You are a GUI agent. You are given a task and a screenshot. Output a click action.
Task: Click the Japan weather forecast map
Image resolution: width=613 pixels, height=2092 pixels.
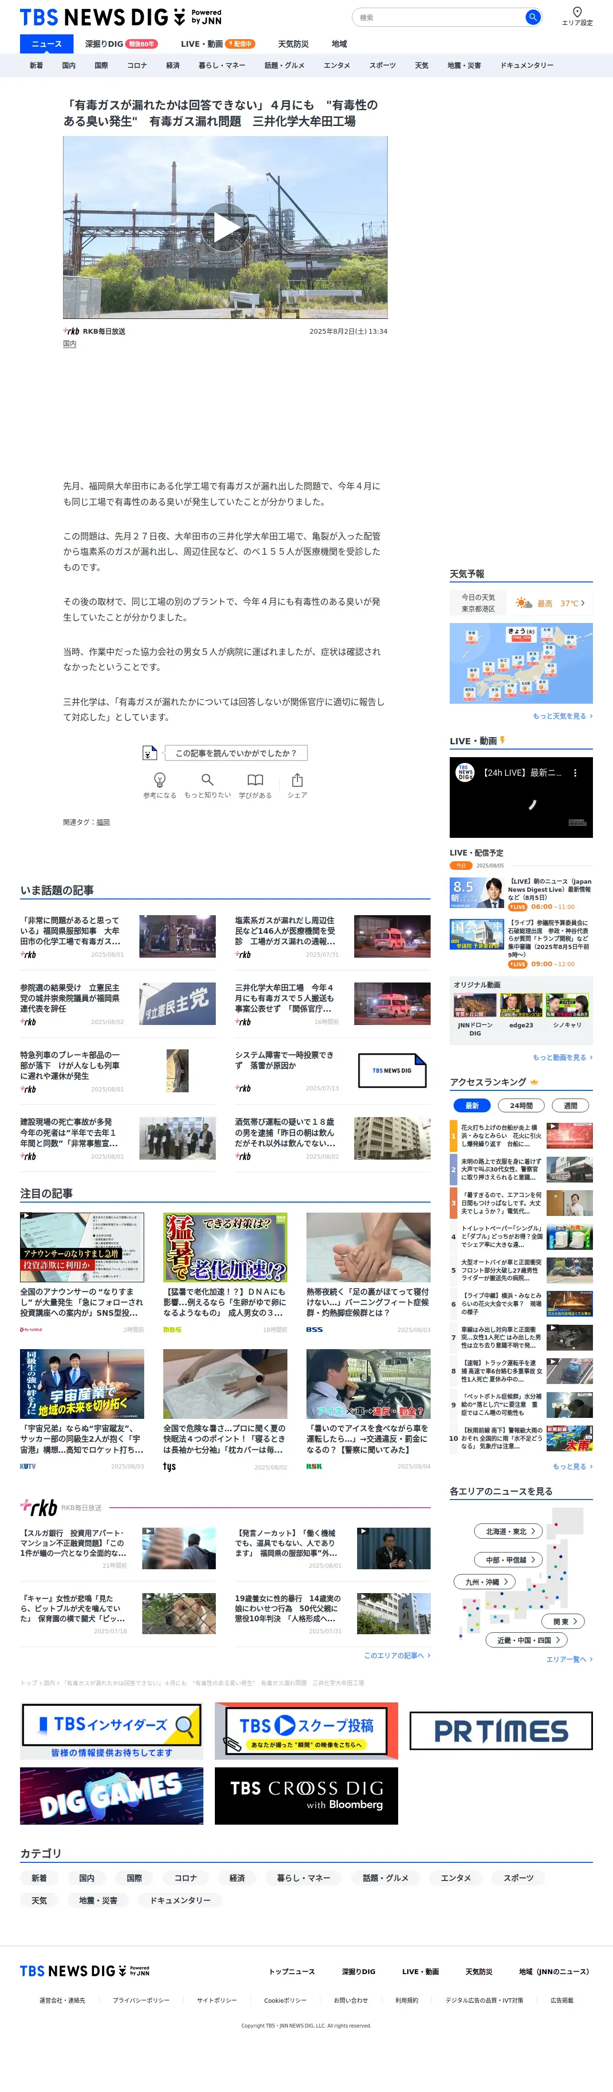tap(521, 663)
